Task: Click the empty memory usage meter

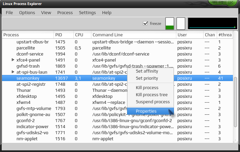Action: click(181, 24)
